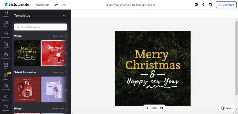Click the share icon in top bar
This screenshot has height=114, width=238.
point(203,5)
